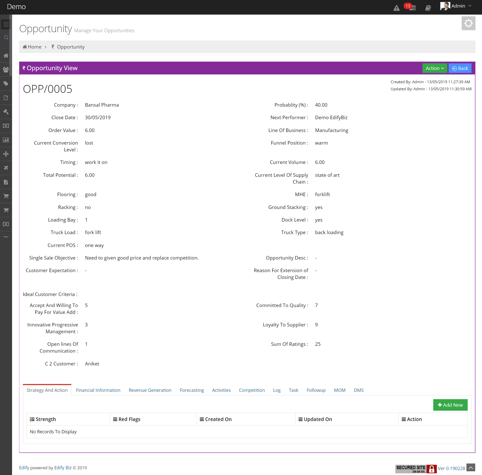Viewport: 482px width, 475px height.
Task: Click the price tag sidebar icon
Action: pyautogui.click(x=6, y=83)
